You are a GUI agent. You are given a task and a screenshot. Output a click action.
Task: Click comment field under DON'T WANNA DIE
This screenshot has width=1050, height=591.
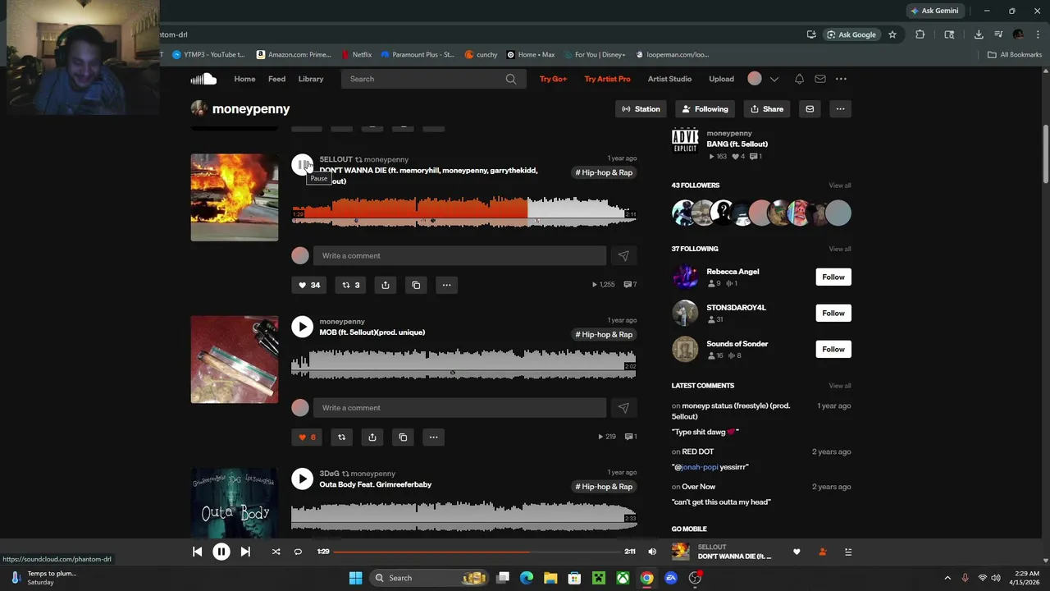pyautogui.click(x=459, y=255)
